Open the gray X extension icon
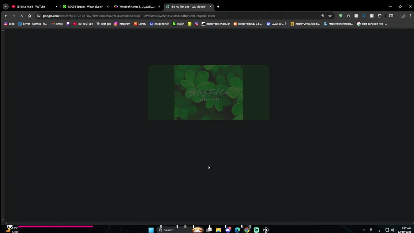Viewport: 414px width, 233px height. [x=356, y=16]
